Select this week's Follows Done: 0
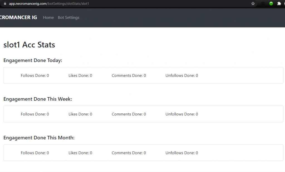The height and width of the screenshot is (172, 285). click(35, 114)
